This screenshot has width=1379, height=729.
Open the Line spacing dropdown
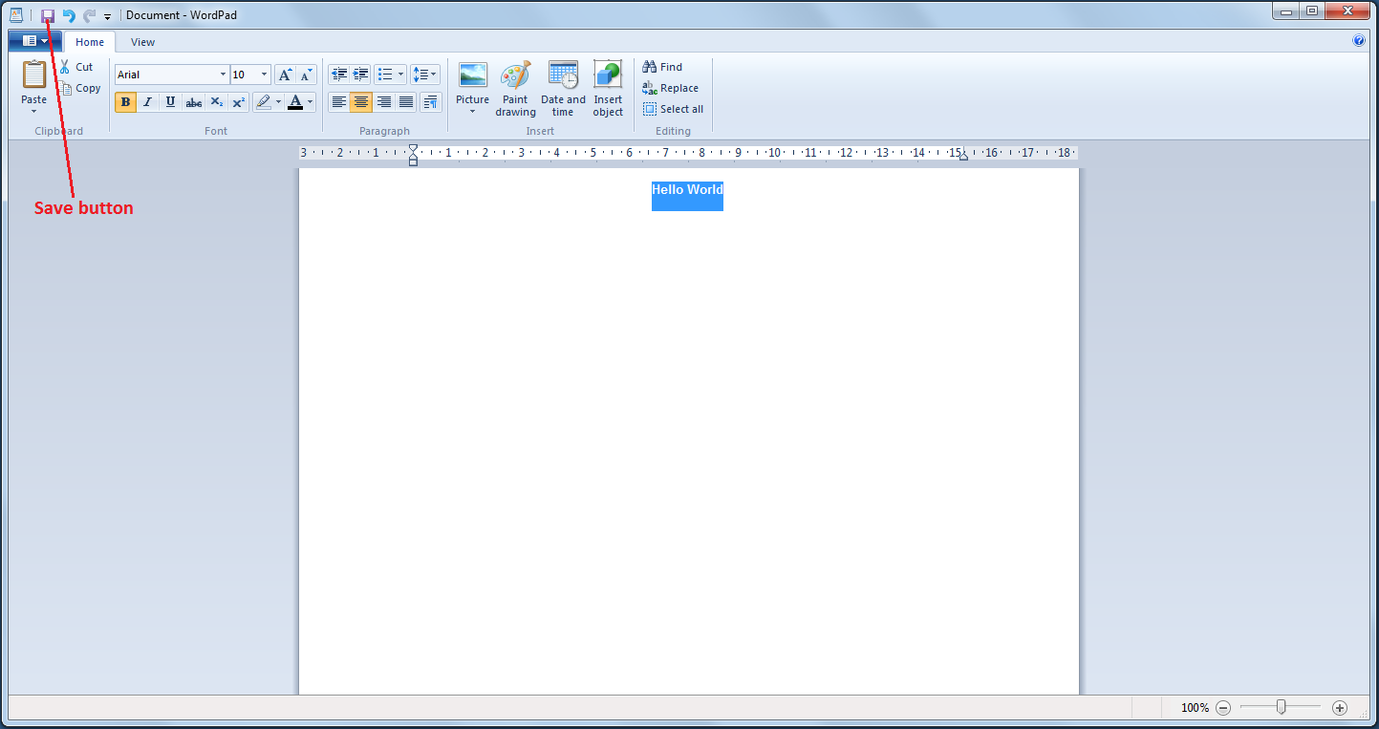[425, 75]
